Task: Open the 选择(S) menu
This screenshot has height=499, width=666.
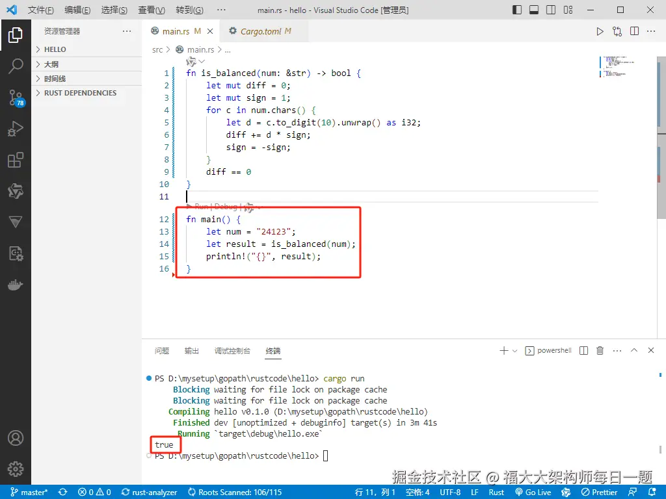Action: (x=114, y=10)
